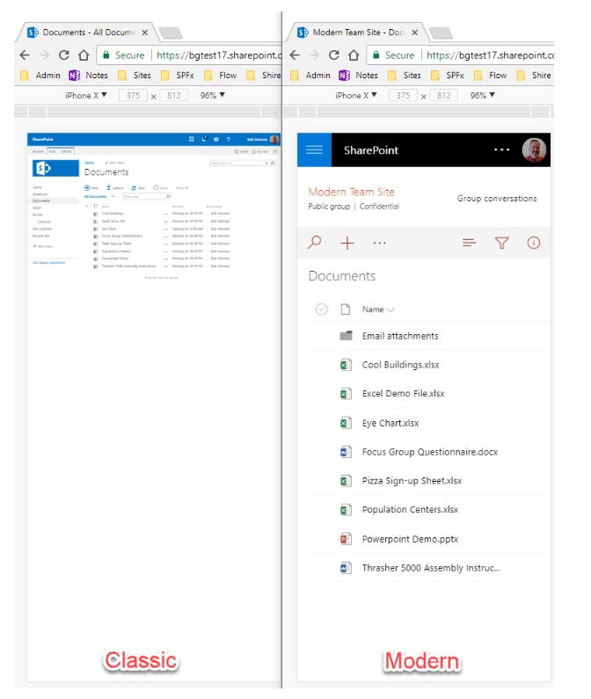Click the plus New icon in modern toolbar

point(347,244)
